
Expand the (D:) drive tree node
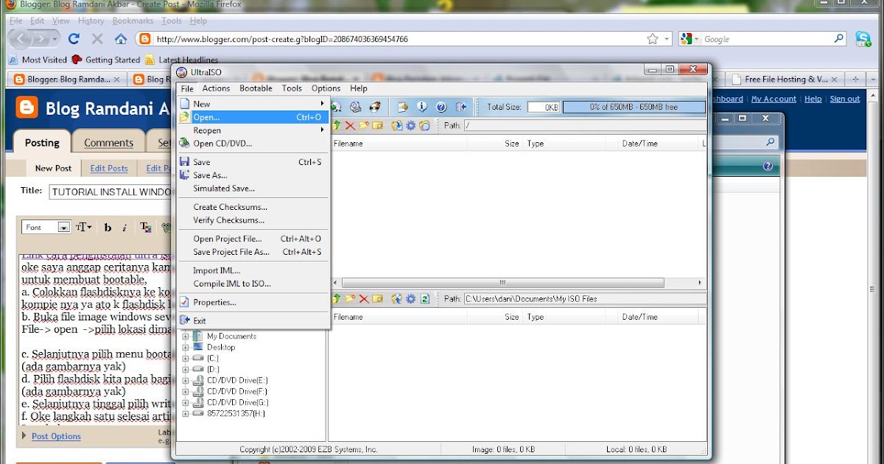coord(186,370)
